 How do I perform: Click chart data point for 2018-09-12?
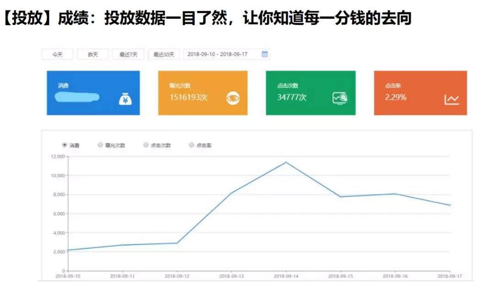click(x=177, y=243)
